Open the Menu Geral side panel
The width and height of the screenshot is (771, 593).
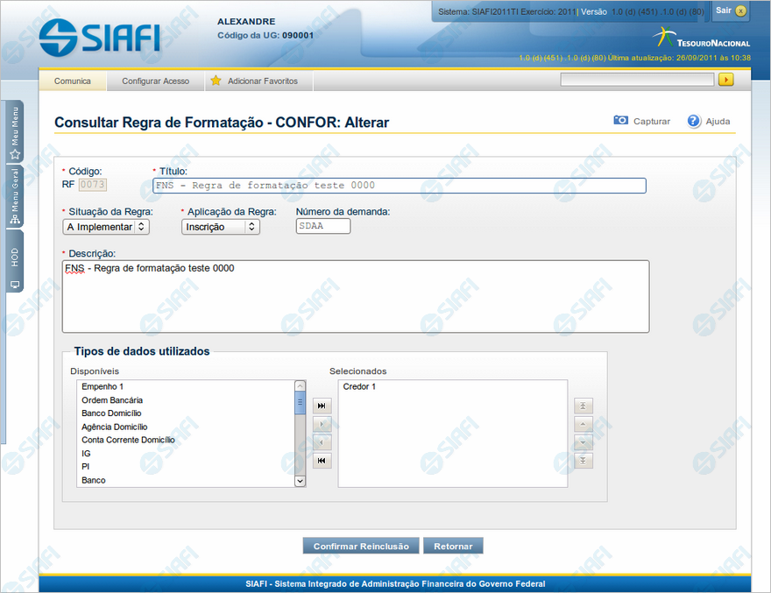coord(15,195)
